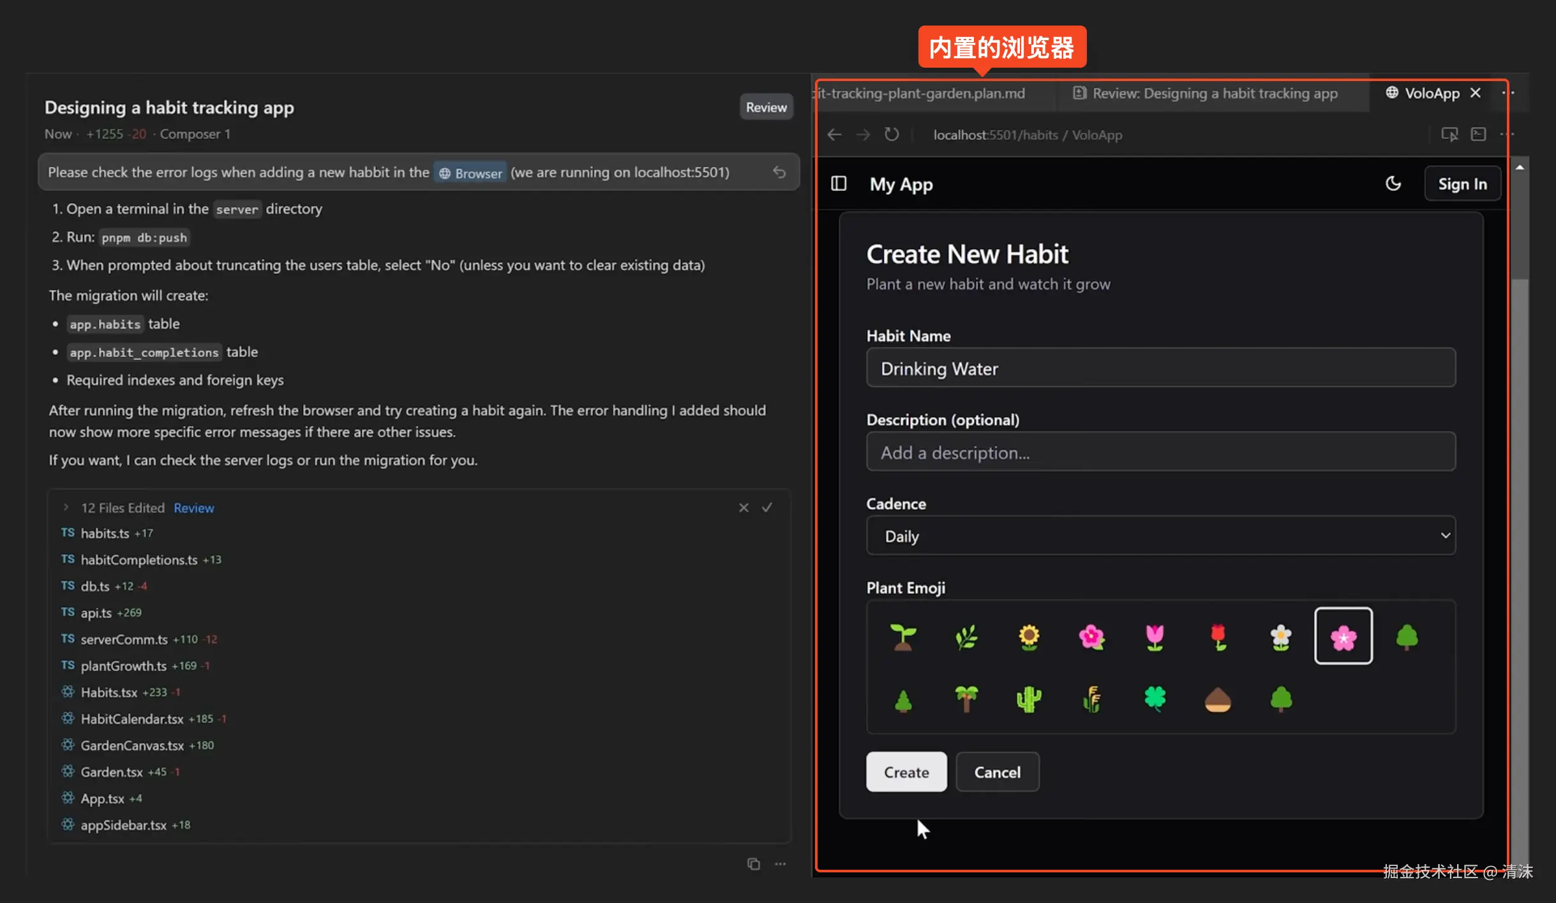1556x903 pixels.
Task: Toggle the My App sidebar panel icon
Action: coord(839,184)
